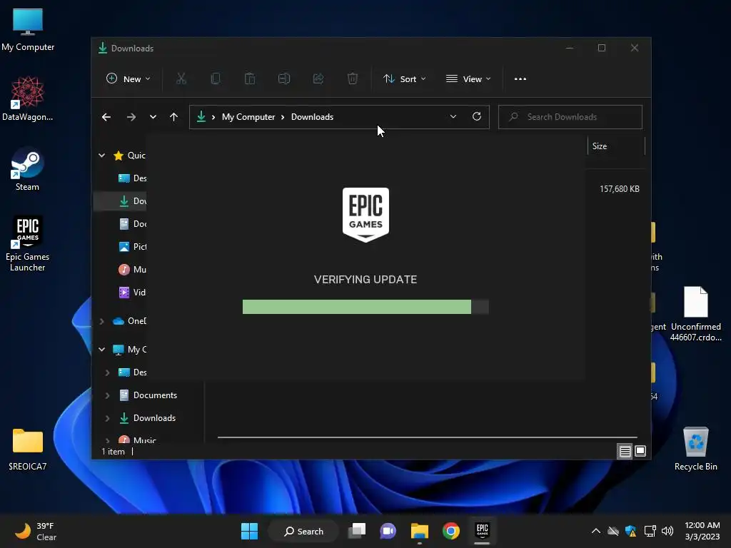Go back with the left arrow
The image size is (731, 548).
(106, 117)
